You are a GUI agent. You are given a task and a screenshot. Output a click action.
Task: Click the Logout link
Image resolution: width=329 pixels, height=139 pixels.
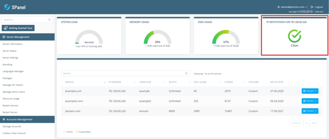tap(317, 7)
